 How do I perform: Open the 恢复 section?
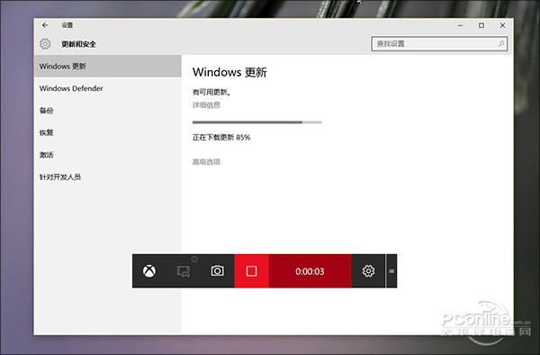click(x=107, y=132)
